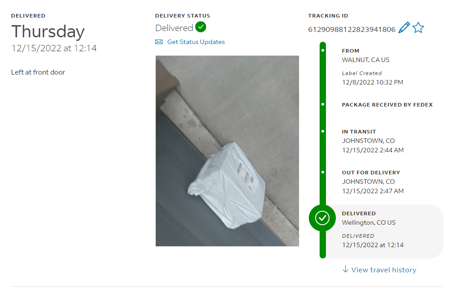This screenshot has width=461, height=293.
Task: Click the Out for Delivery Johnstown entry
Action: pos(373,182)
